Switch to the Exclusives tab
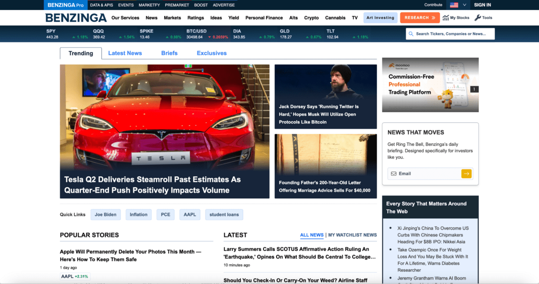Screen dimensions: 539x284 [x=212, y=53]
